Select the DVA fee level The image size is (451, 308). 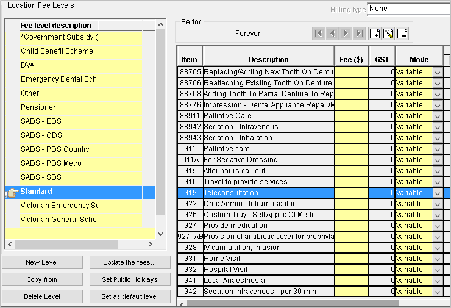(x=59, y=65)
